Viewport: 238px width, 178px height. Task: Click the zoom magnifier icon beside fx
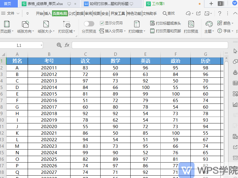pyautogui.click(x=59, y=45)
